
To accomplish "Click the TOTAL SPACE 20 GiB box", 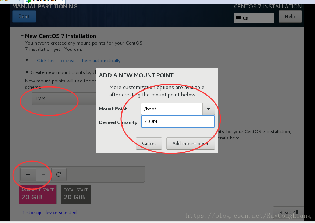I will [76, 194].
